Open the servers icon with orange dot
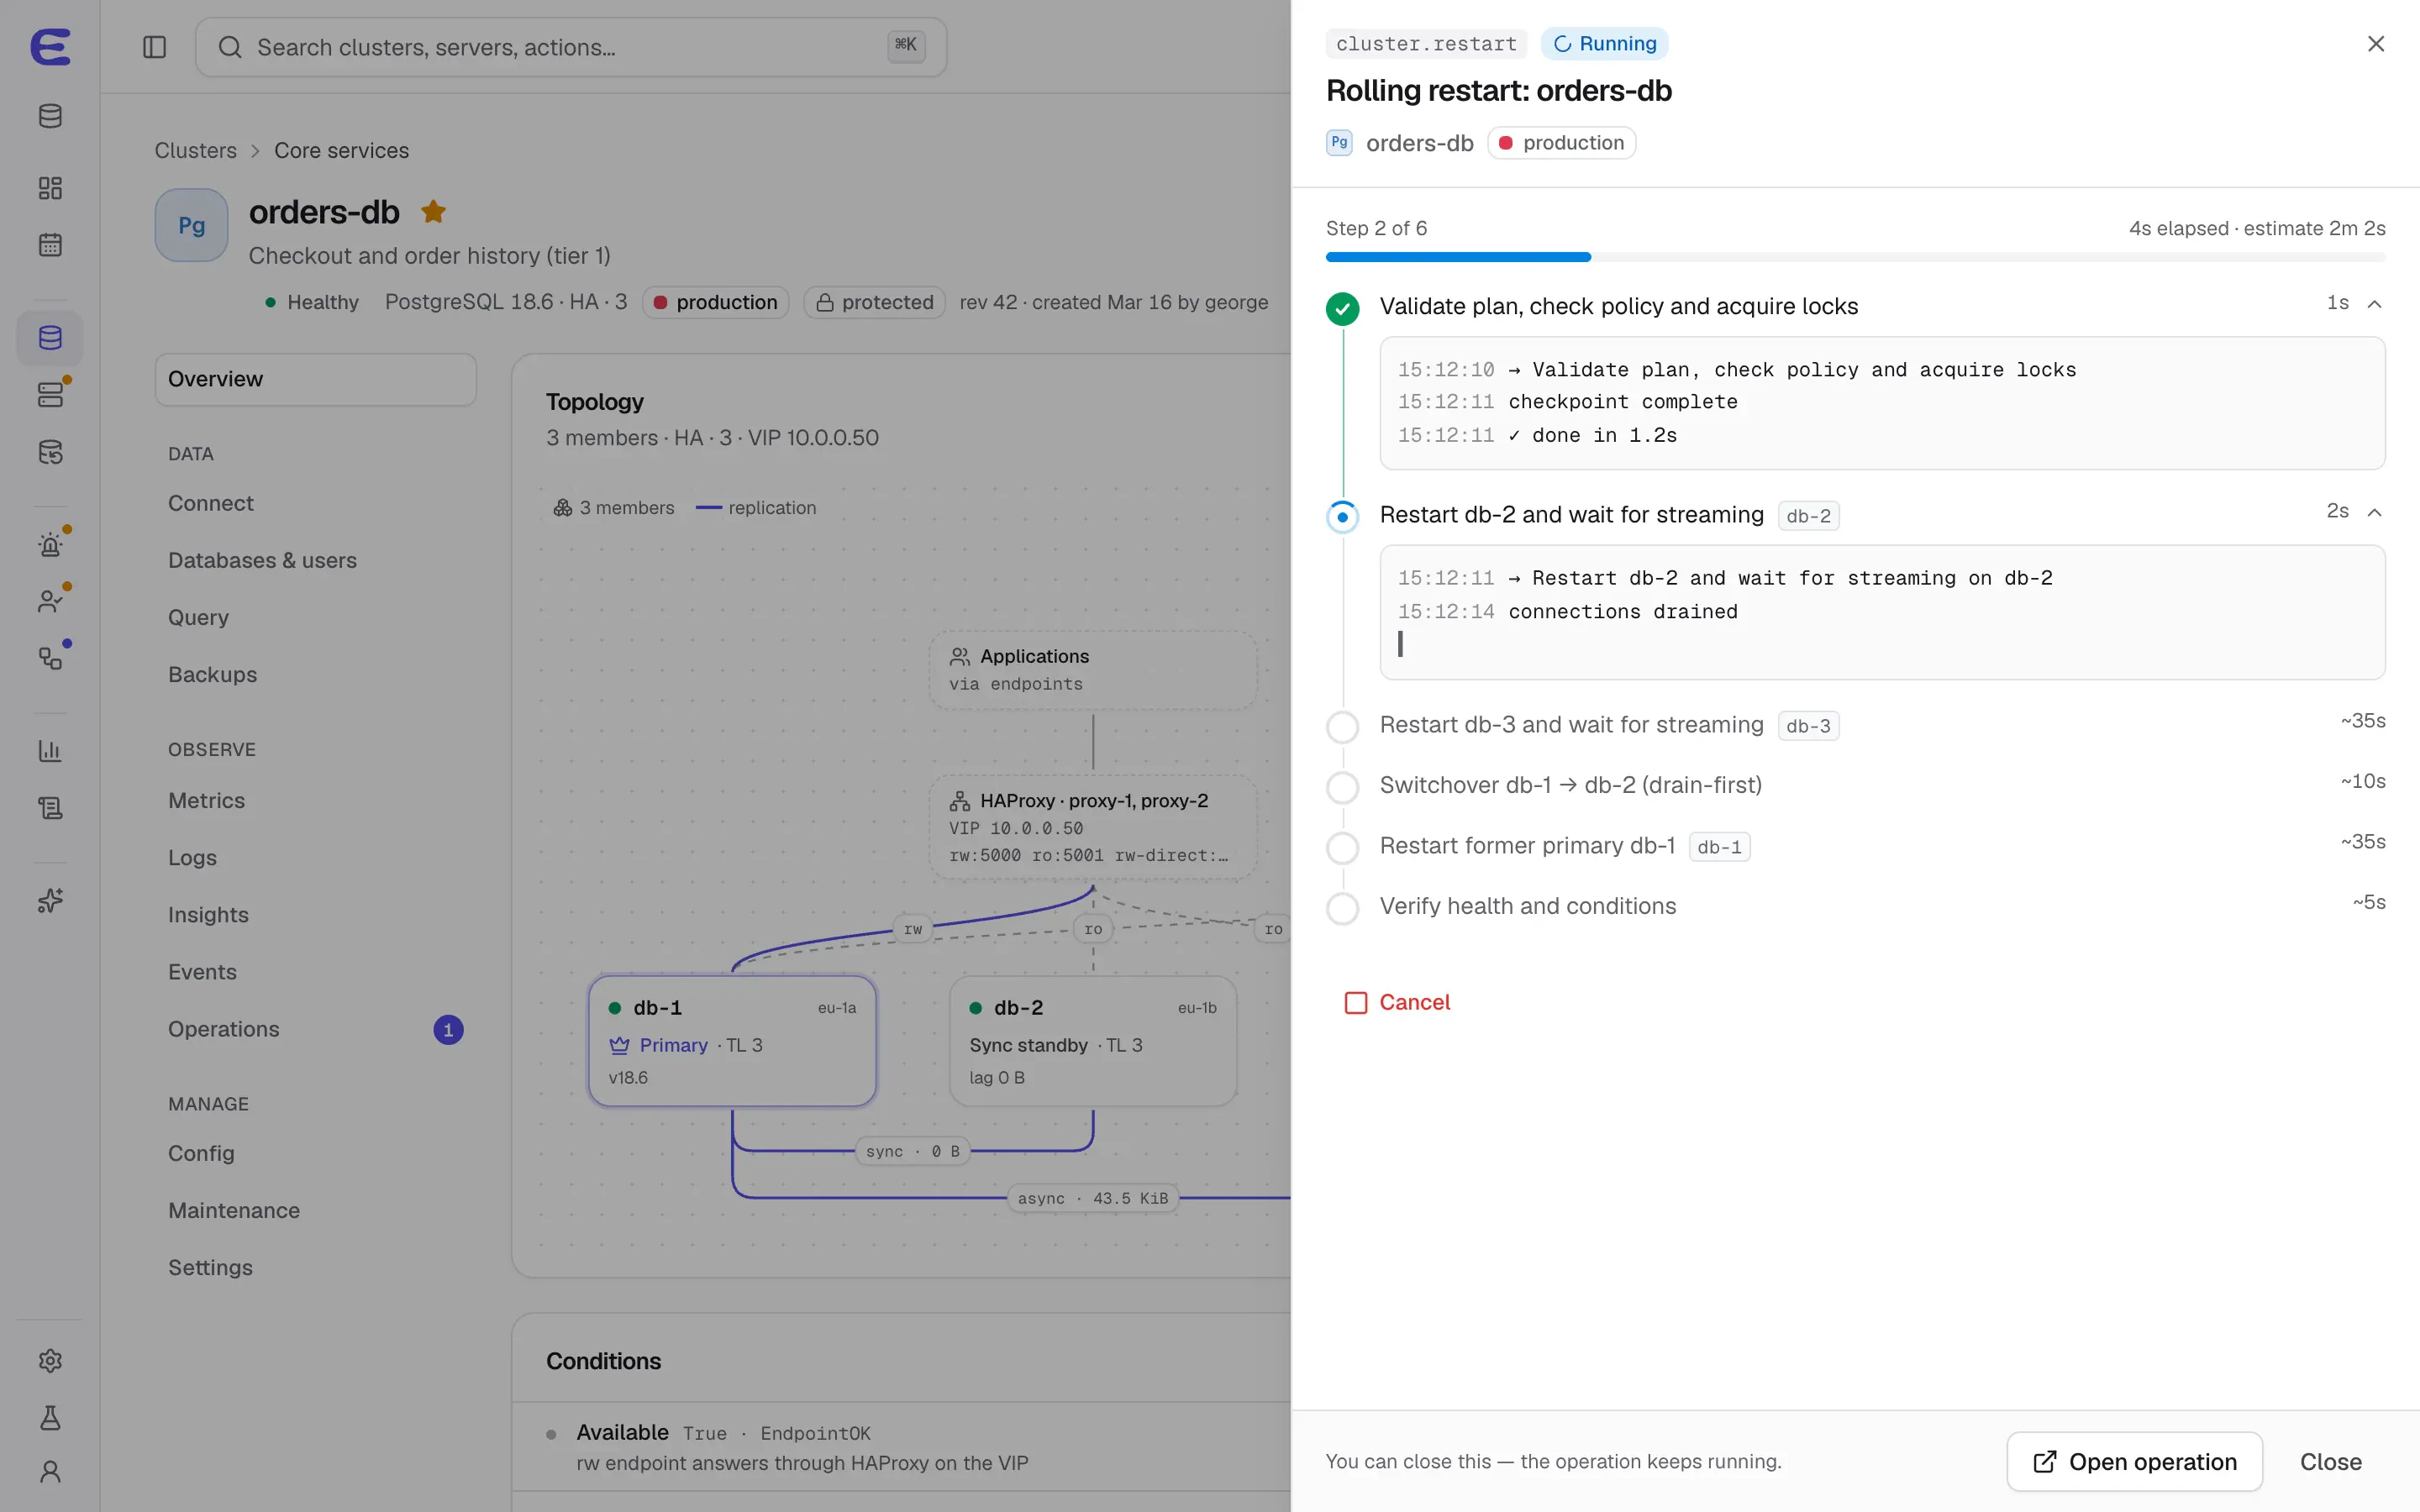 (50, 395)
